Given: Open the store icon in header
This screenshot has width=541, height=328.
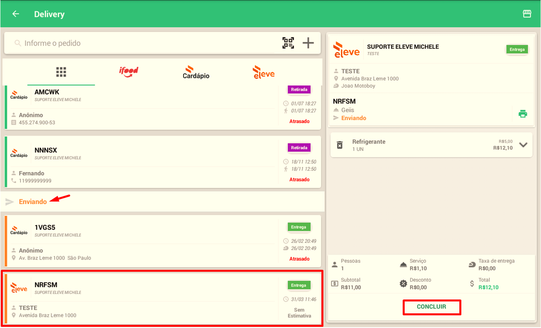Looking at the screenshot, I should [527, 14].
